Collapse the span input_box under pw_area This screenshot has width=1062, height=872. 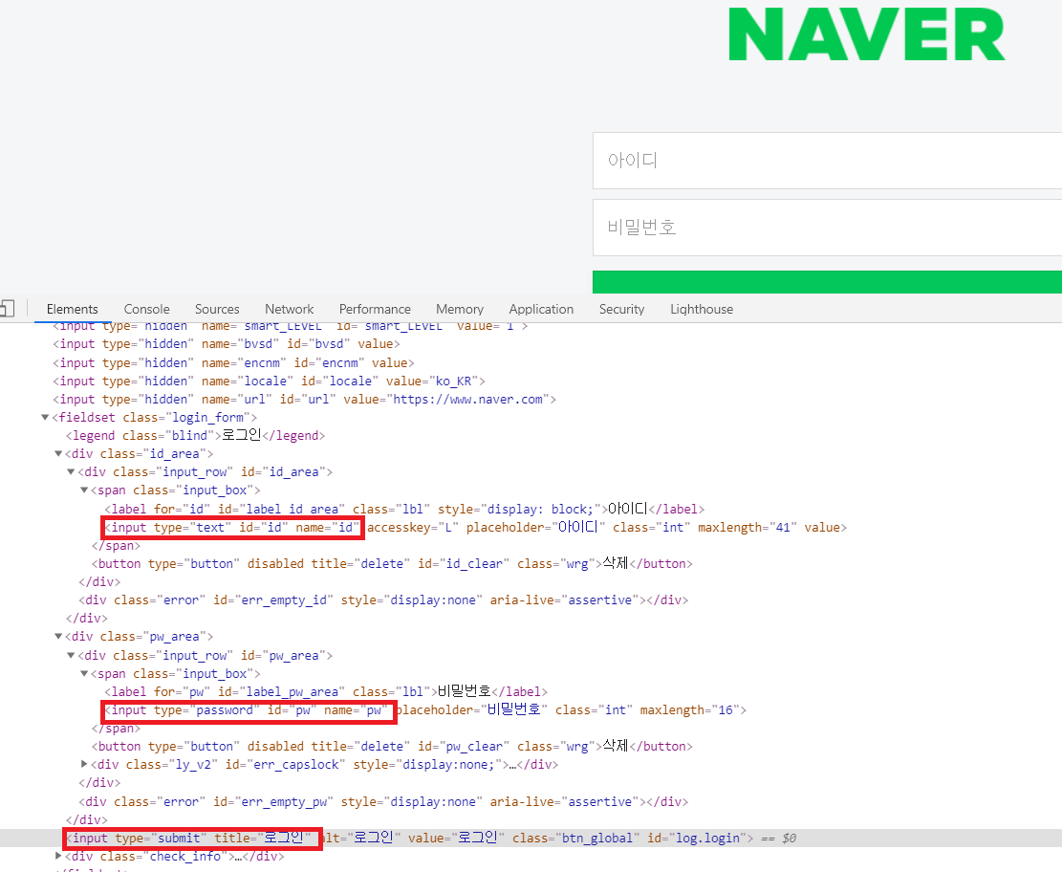click(84, 673)
